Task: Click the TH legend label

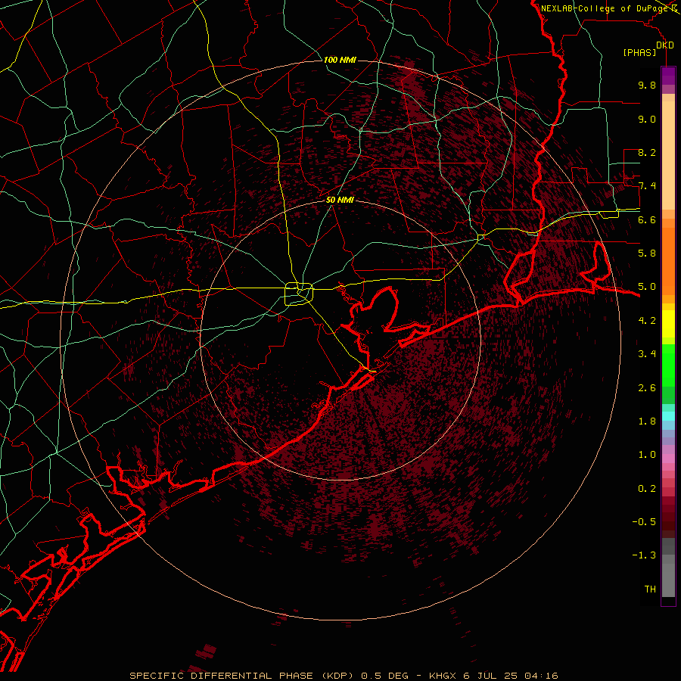Action: coord(650,589)
